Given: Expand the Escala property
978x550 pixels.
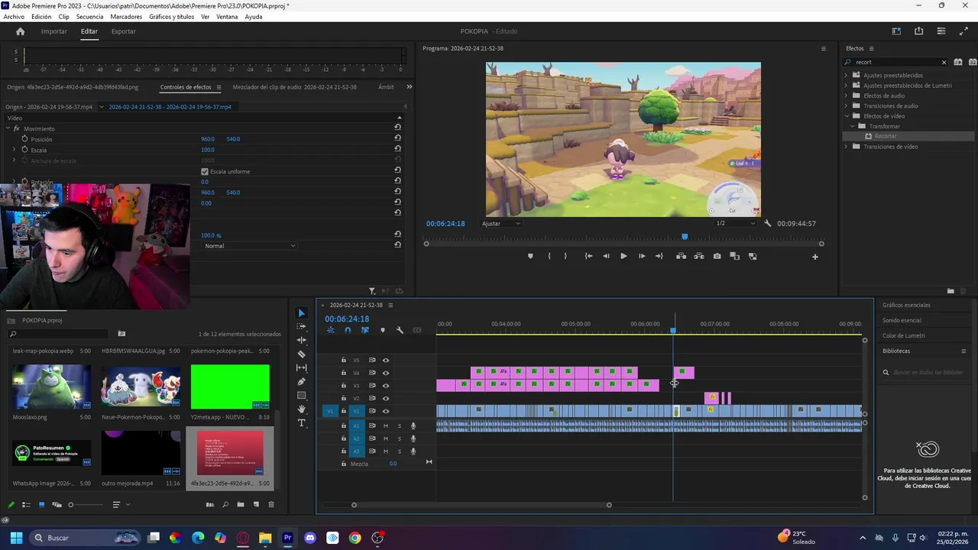Looking at the screenshot, I should 14,150.
